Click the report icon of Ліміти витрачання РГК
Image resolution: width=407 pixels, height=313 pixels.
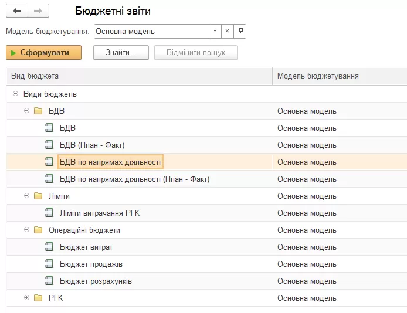click(49, 212)
